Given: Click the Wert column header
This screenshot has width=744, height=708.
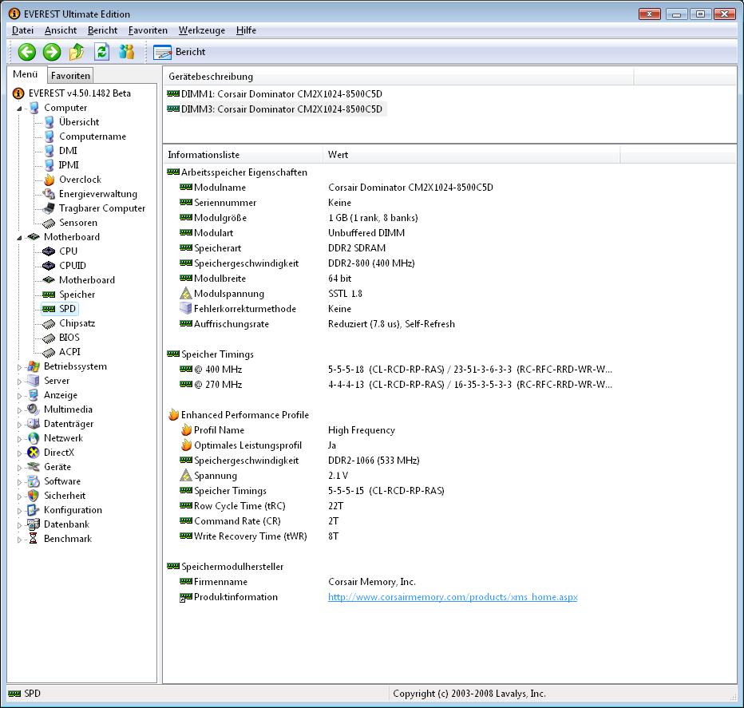Looking at the screenshot, I should (x=472, y=155).
